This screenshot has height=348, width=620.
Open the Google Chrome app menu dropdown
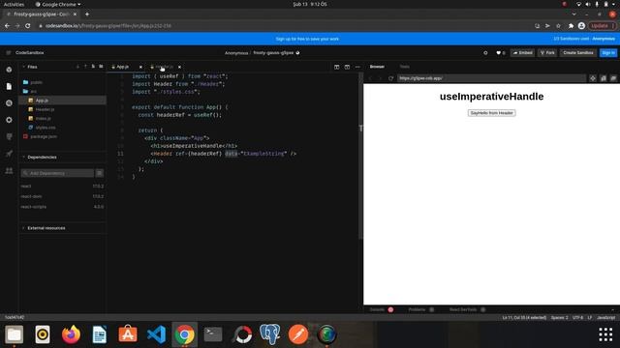click(x=58, y=4)
